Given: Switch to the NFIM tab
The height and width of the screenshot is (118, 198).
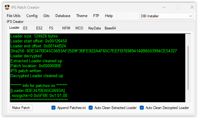Looking at the screenshot, I should point(67,28).
